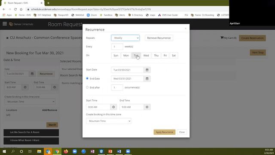Click Add/Remove locations link
This screenshot has height=155, width=275.
pyautogui.click(x=50, y=110)
